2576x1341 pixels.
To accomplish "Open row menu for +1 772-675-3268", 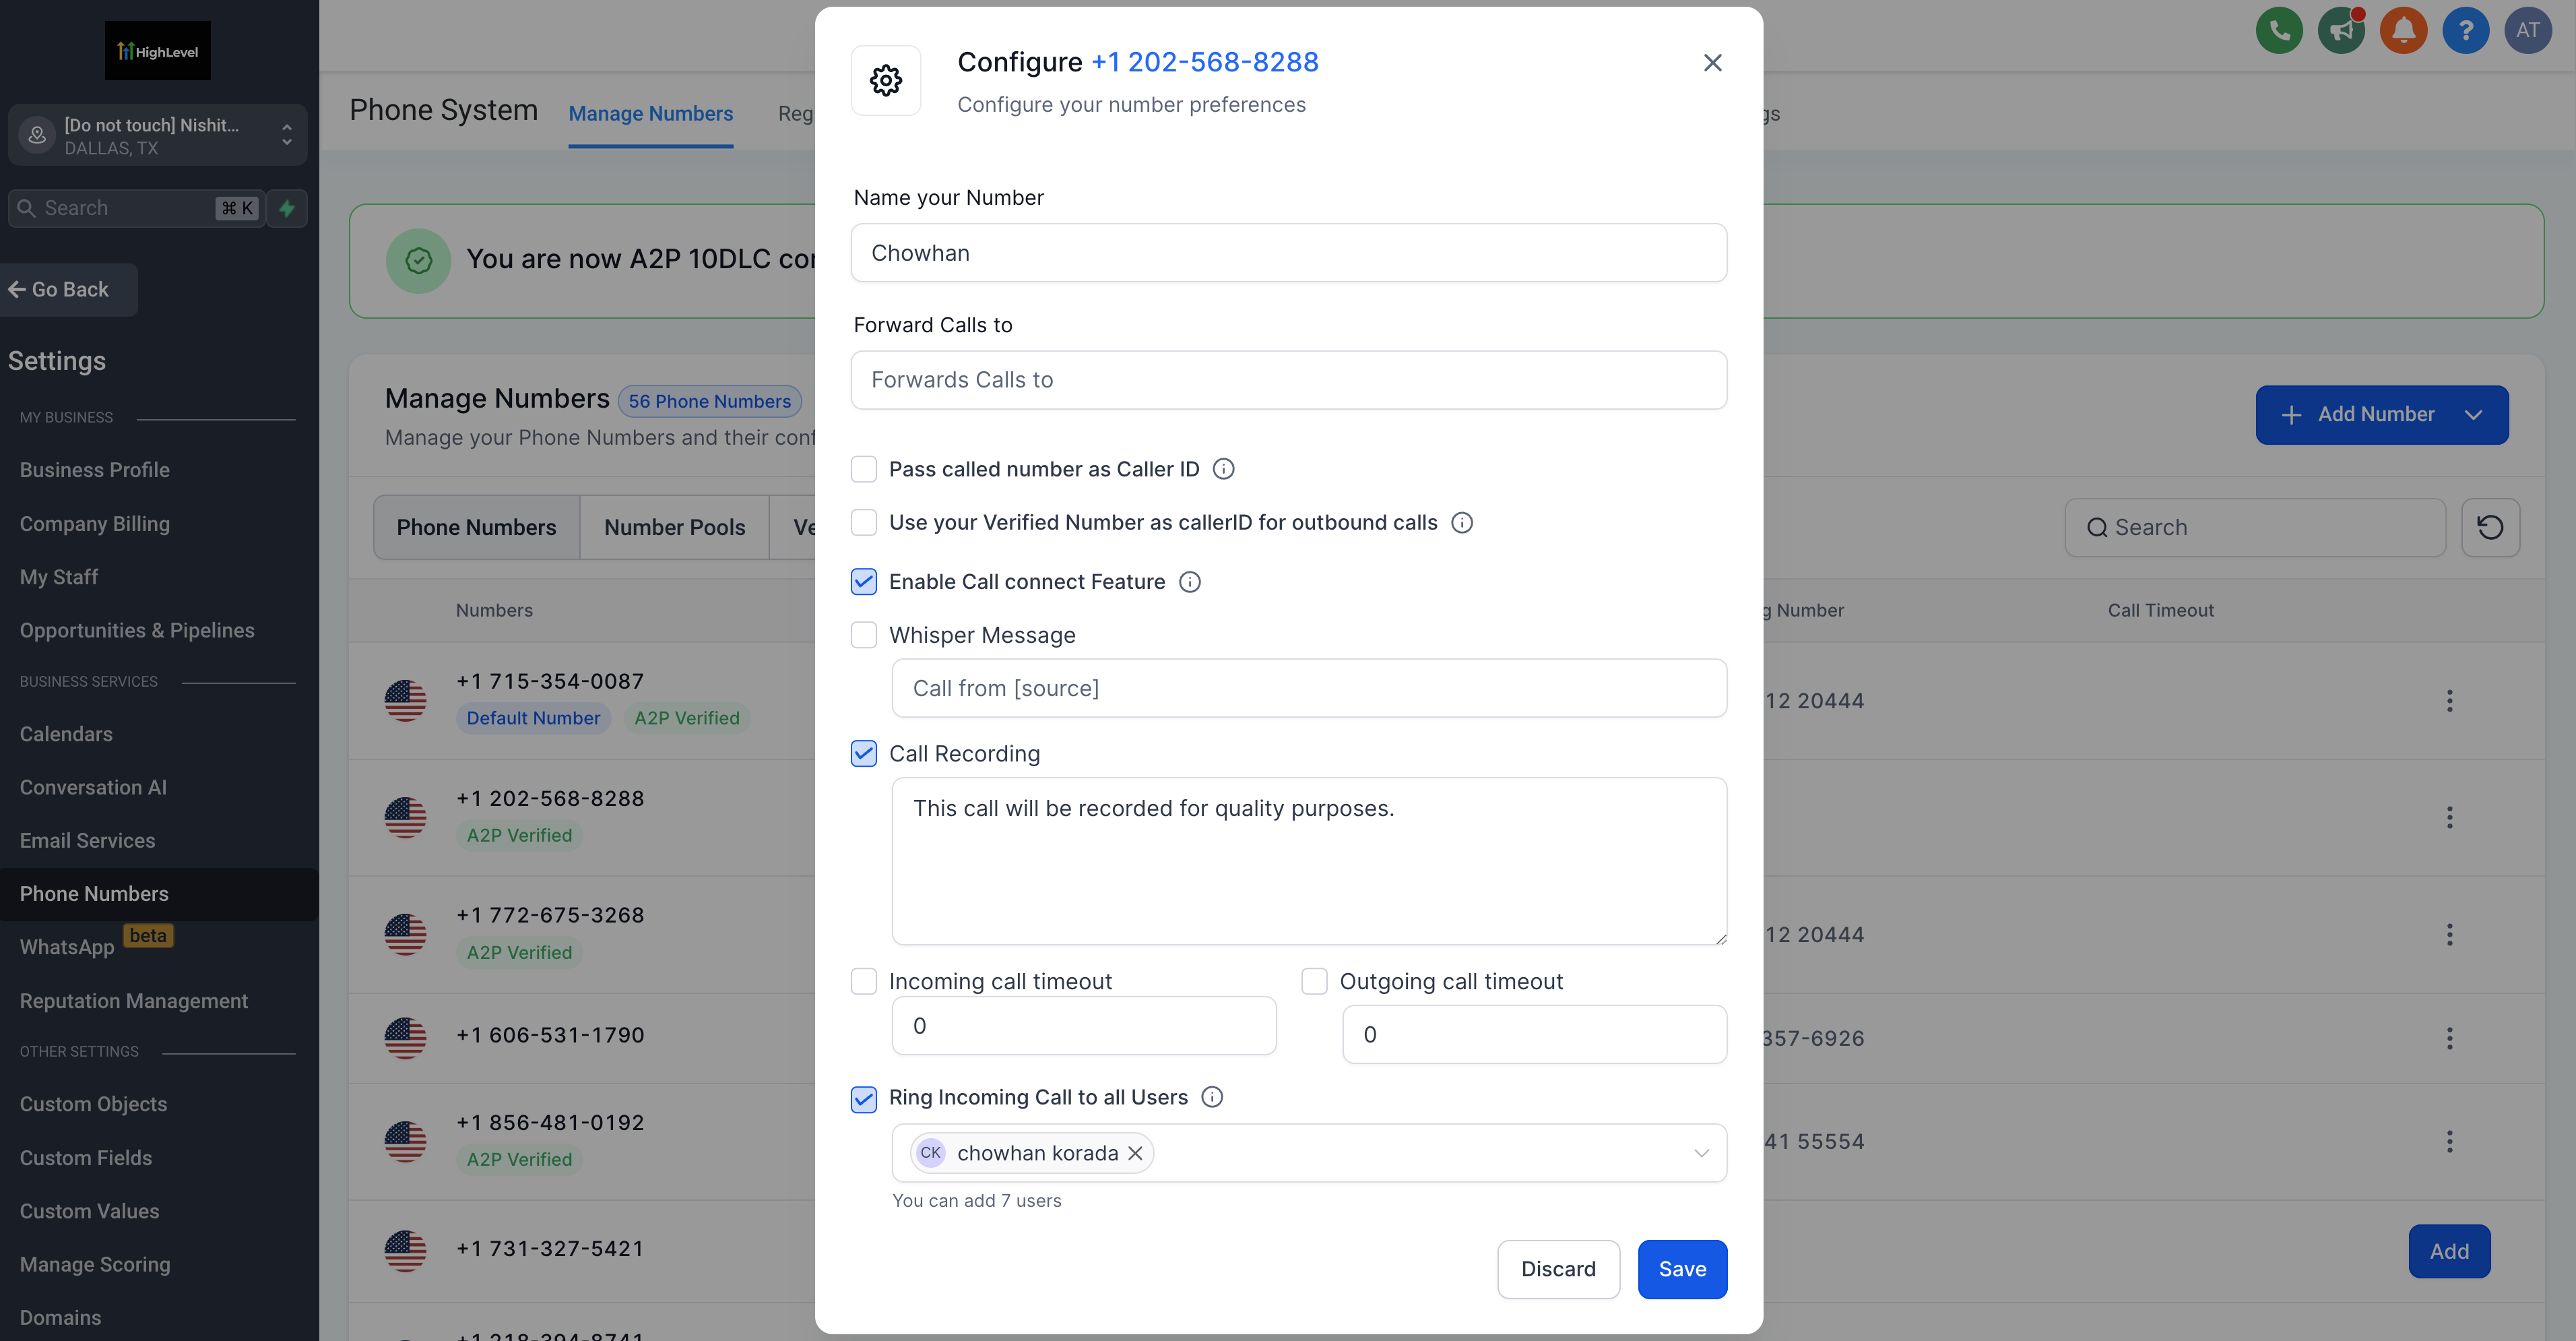I will [x=2449, y=935].
